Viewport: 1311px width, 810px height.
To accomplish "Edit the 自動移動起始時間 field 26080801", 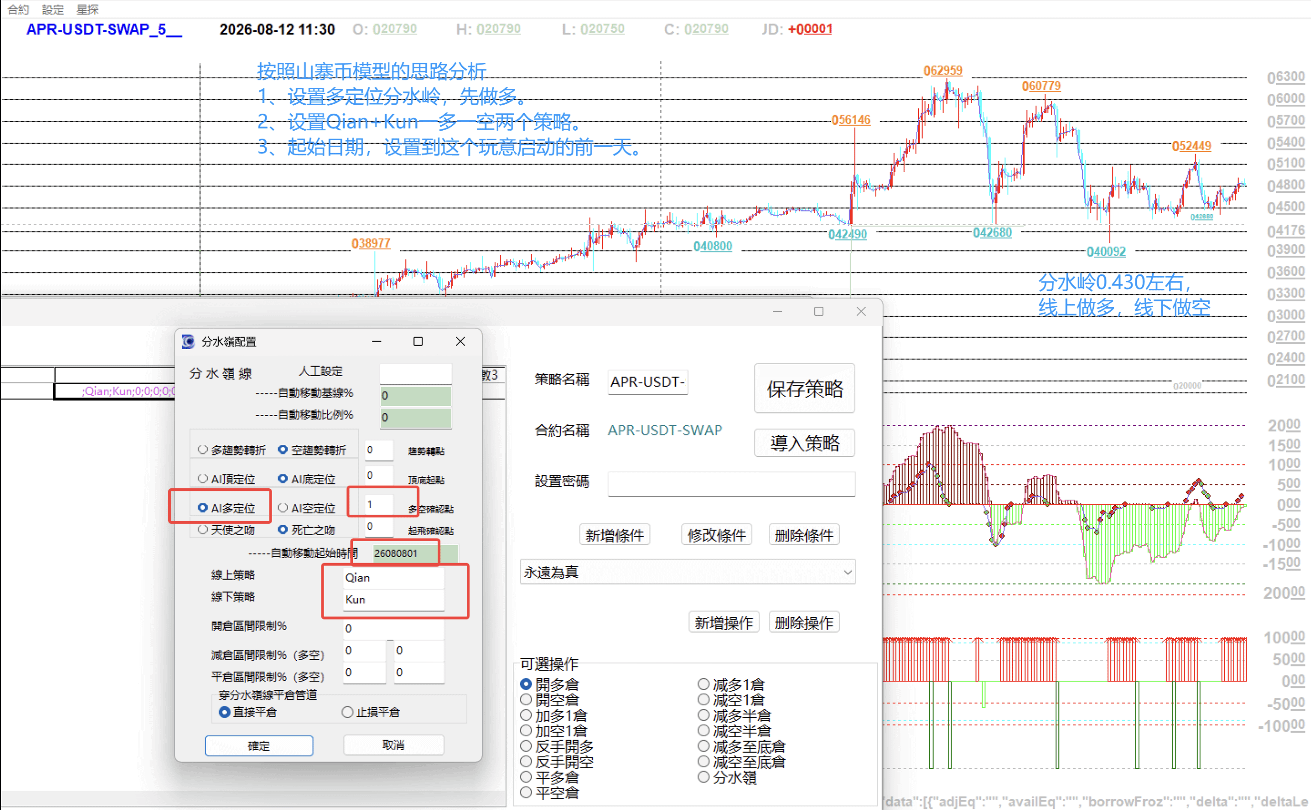I will [x=414, y=553].
